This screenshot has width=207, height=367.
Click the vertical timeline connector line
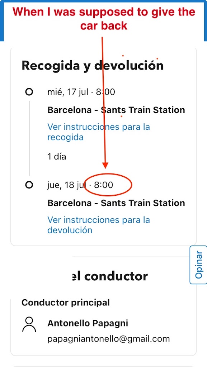coord(29,138)
